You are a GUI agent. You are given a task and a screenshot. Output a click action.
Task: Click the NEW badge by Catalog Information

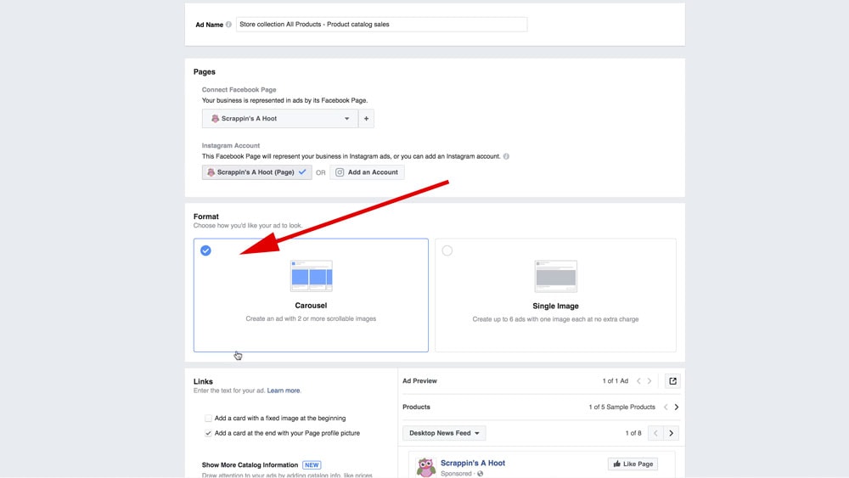pyautogui.click(x=312, y=465)
